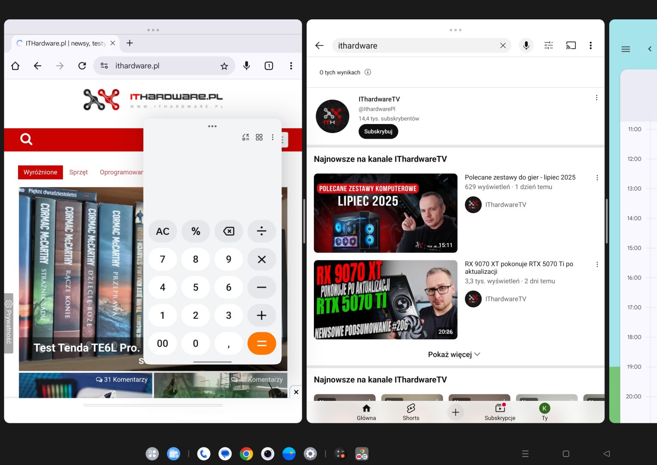Open Chrome three-dot menu
Image resolution: width=657 pixels, height=465 pixels.
click(x=291, y=66)
